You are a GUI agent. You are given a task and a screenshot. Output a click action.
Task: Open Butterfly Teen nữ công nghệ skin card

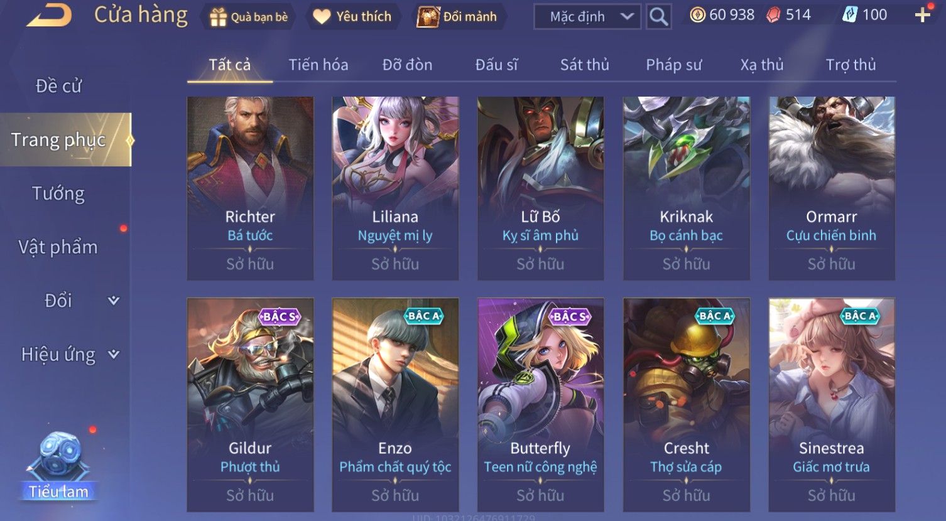coord(540,404)
